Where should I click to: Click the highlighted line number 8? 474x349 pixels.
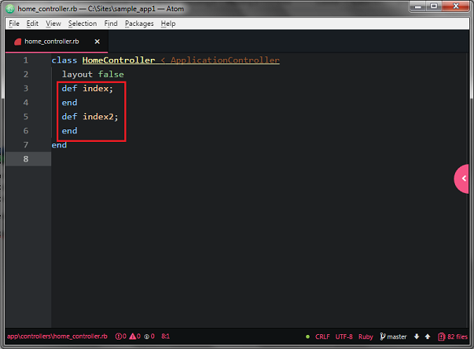(26, 159)
